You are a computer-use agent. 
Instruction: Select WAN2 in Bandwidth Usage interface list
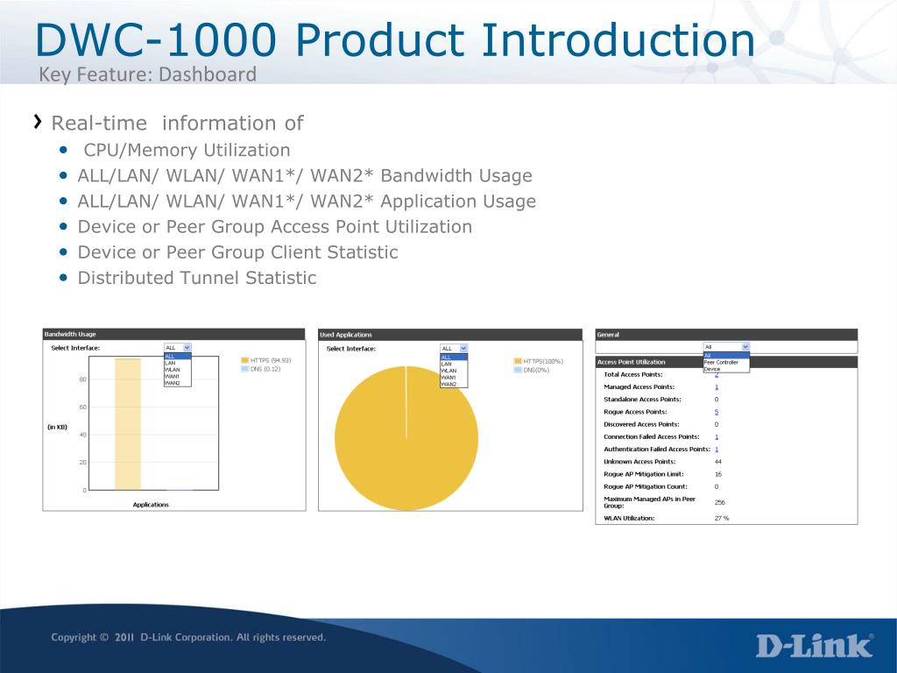177,384
